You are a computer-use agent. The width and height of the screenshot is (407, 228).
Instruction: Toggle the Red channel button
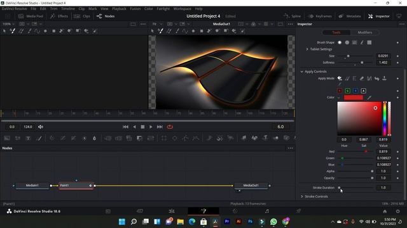click(x=340, y=91)
